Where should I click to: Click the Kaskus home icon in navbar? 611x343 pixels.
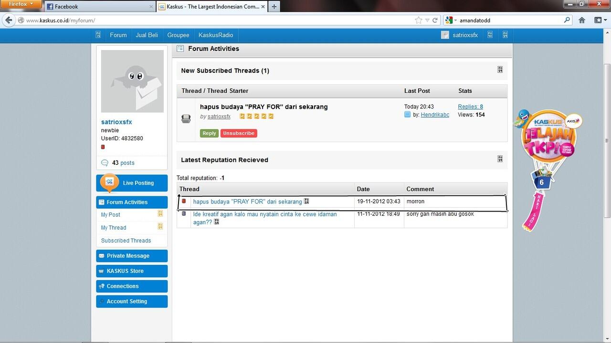98,35
